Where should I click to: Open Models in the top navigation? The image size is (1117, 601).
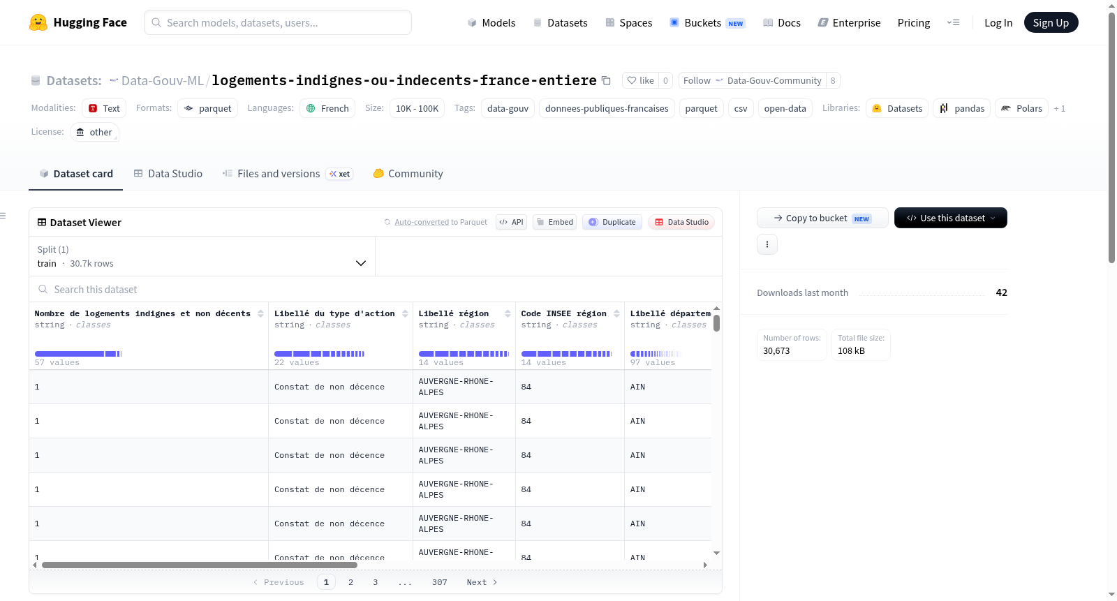[491, 23]
